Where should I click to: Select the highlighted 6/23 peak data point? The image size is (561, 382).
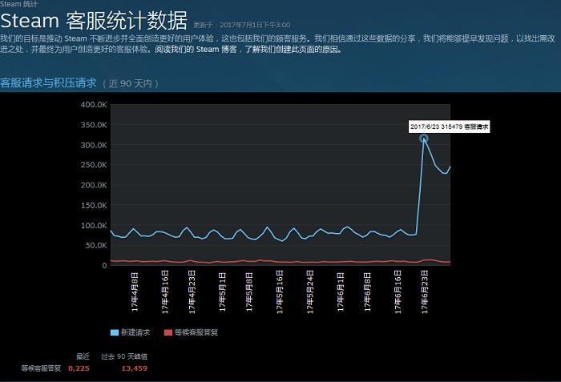[424, 139]
